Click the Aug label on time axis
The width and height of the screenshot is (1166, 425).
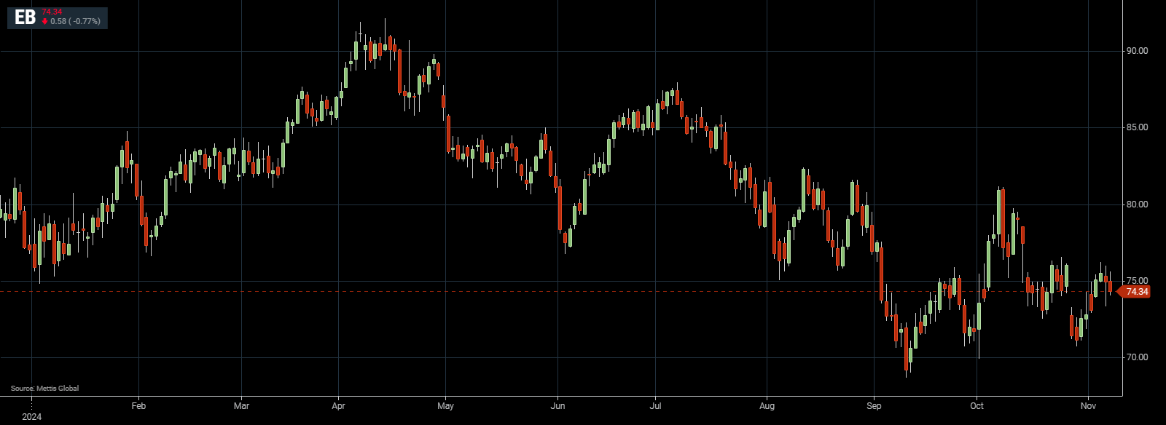tap(767, 406)
